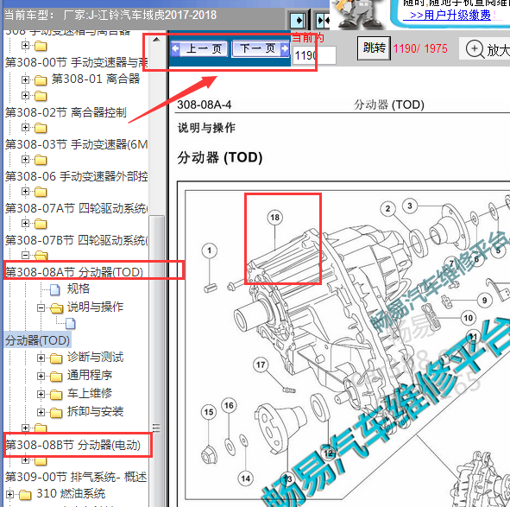Click the document icon above 分动器(TOD) entry
This screenshot has height=507, width=510.
point(71,324)
